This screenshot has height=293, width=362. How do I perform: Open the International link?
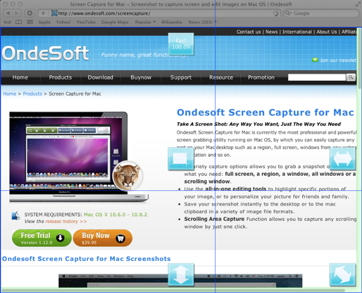coord(297,32)
